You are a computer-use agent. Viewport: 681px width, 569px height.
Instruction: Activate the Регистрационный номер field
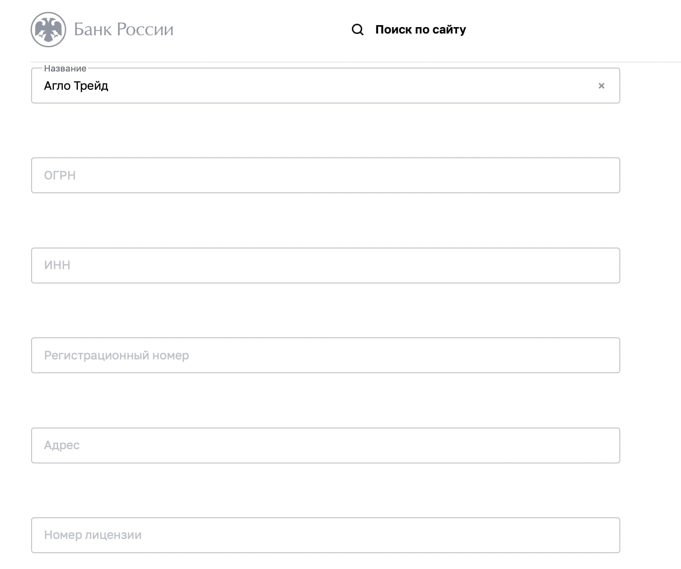coord(326,355)
